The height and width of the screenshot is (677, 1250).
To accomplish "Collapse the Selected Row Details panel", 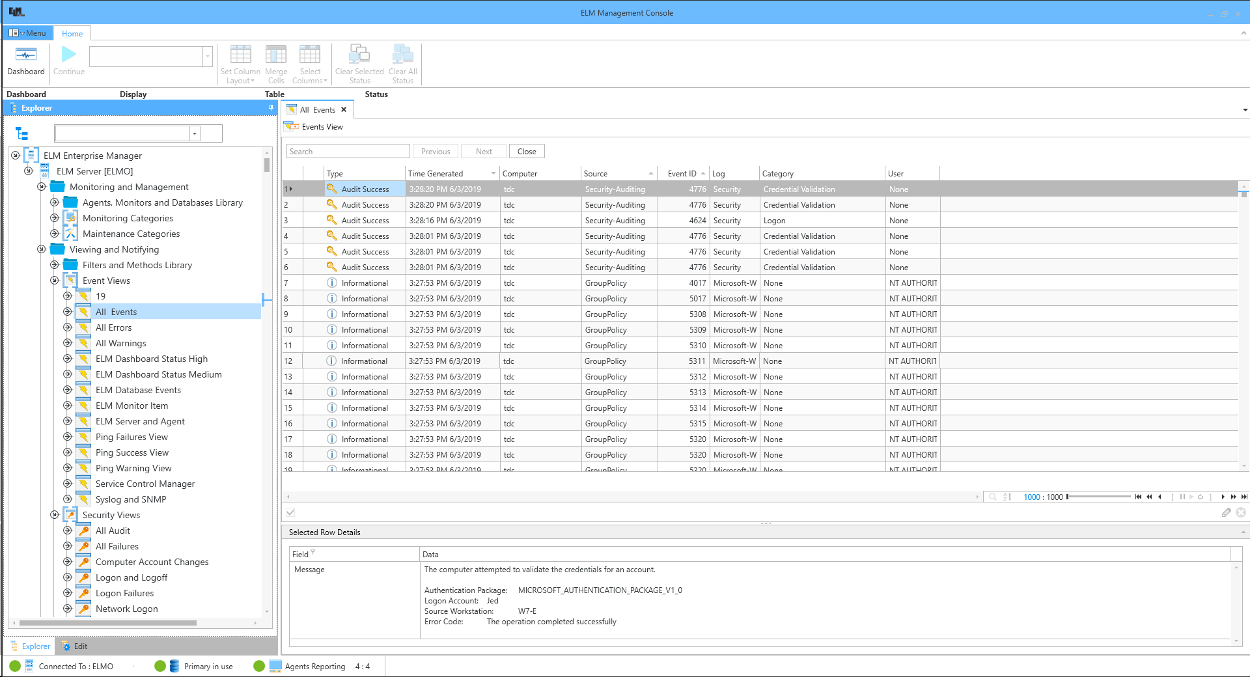I will pyautogui.click(x=1244, y=532).
